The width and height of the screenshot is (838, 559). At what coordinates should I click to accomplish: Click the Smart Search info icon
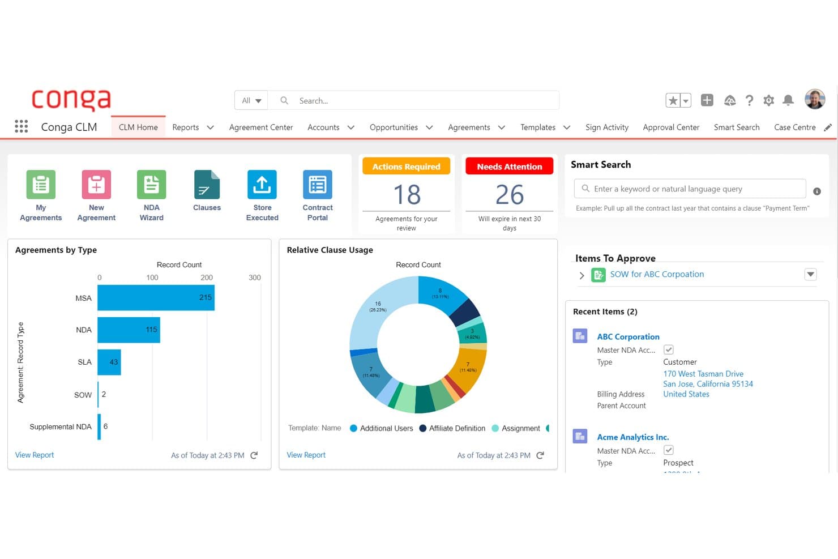(817, 191)
